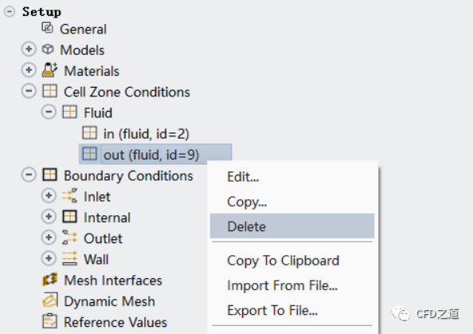Click the Dynamic Mesh icon

49,301
